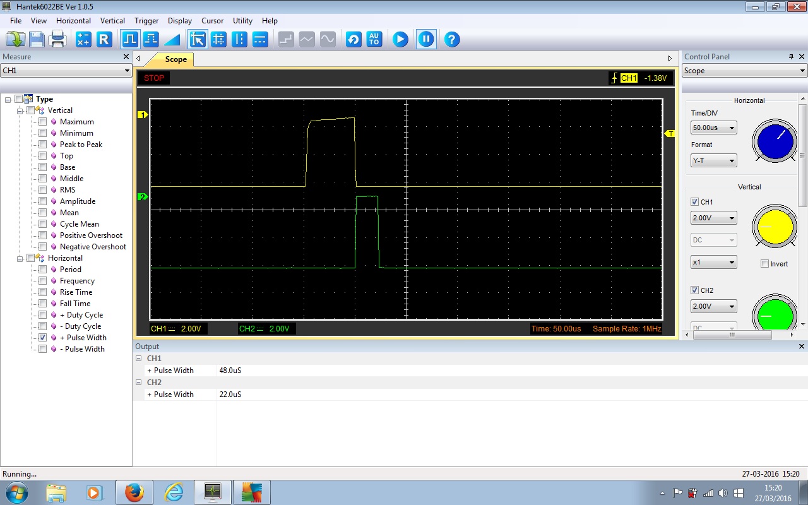
Task: Open Help via question mark icon
Action: coord(451,40)
